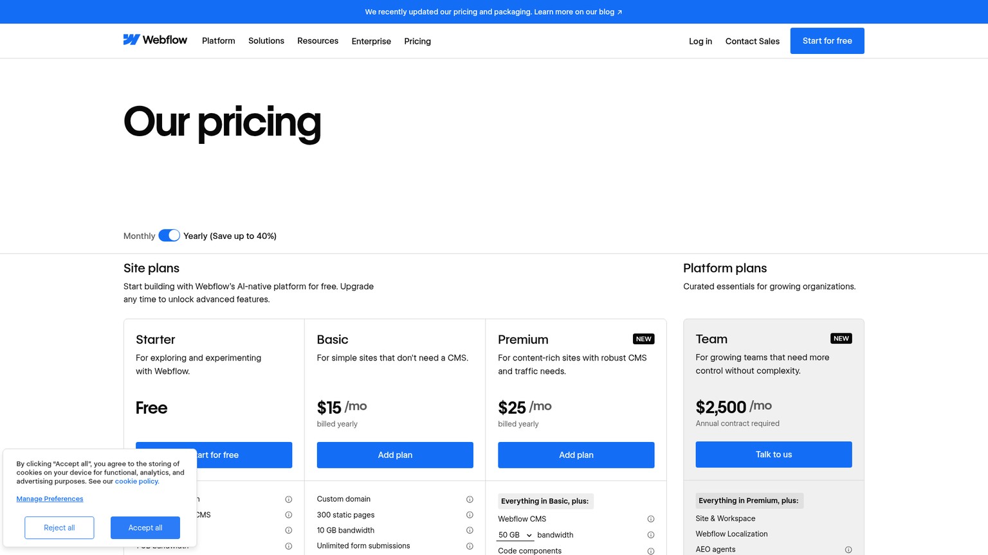
Task: Show info for 10 GB bandwidth
Action: click(470, 530)
